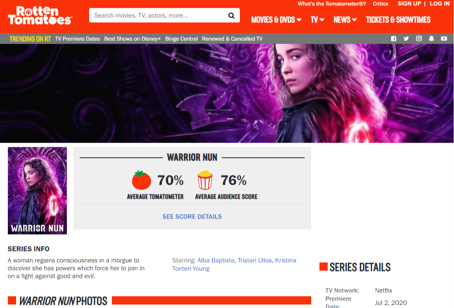The width and height of the screenshot is (454, 308).
Task: Open What's the Tomatometer link
Action: click(332, 4)
